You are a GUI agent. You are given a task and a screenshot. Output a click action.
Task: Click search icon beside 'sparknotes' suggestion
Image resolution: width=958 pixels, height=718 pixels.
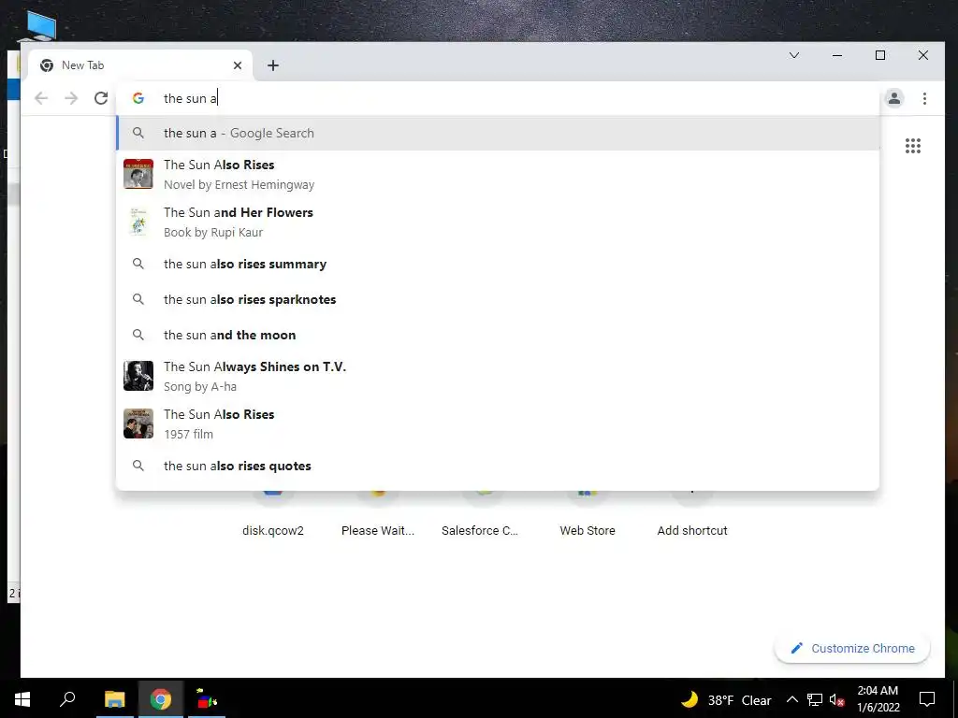(138, 299)
